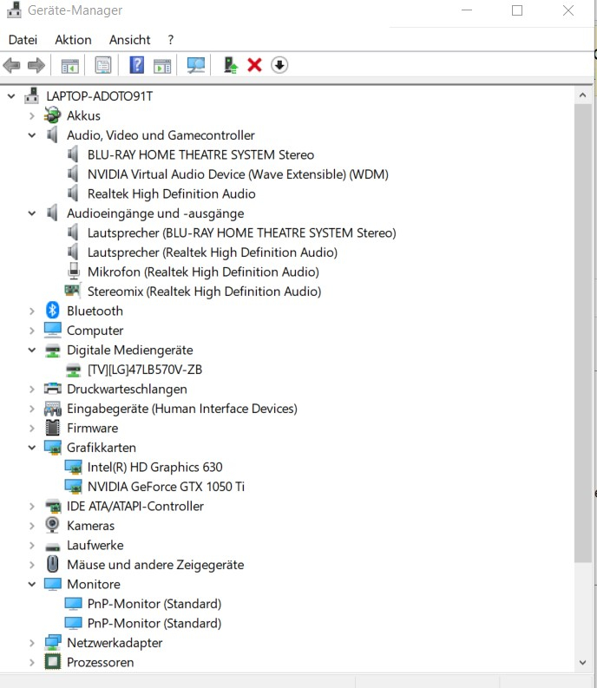
Task: Expand the Netzwerkadapter category arrow
Action: tap(31, 643)
